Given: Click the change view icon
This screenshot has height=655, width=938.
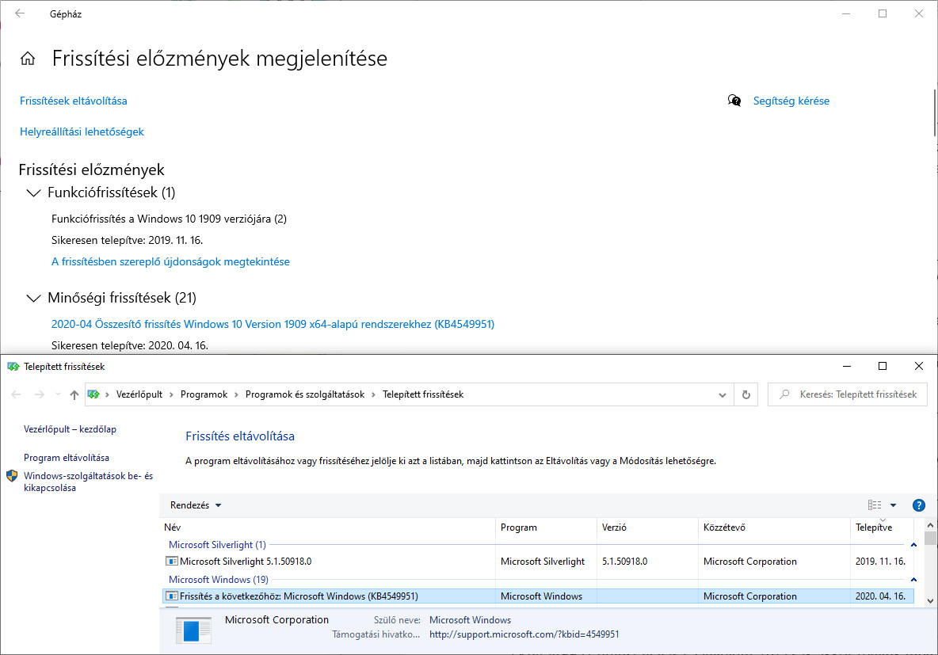Looking at the screenshot, I should [x=875, y=505].
